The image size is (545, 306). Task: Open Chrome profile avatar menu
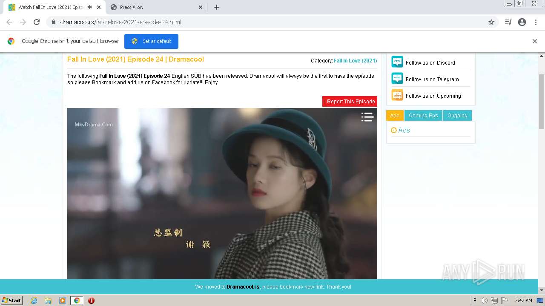[522, 22]
